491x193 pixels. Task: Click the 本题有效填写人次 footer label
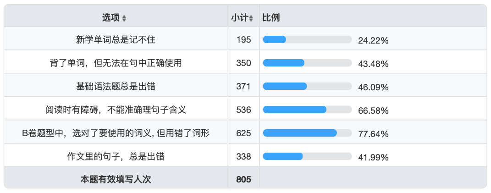116,180
